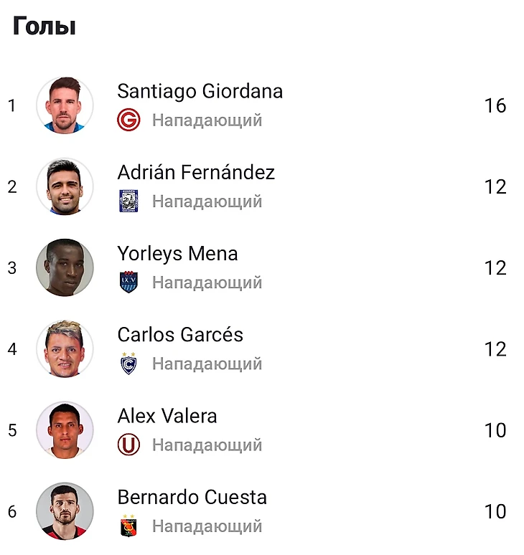Click Santiago Giordana's 16 goals count
Screen dimensions: 524x555
(x=495, y=106)
